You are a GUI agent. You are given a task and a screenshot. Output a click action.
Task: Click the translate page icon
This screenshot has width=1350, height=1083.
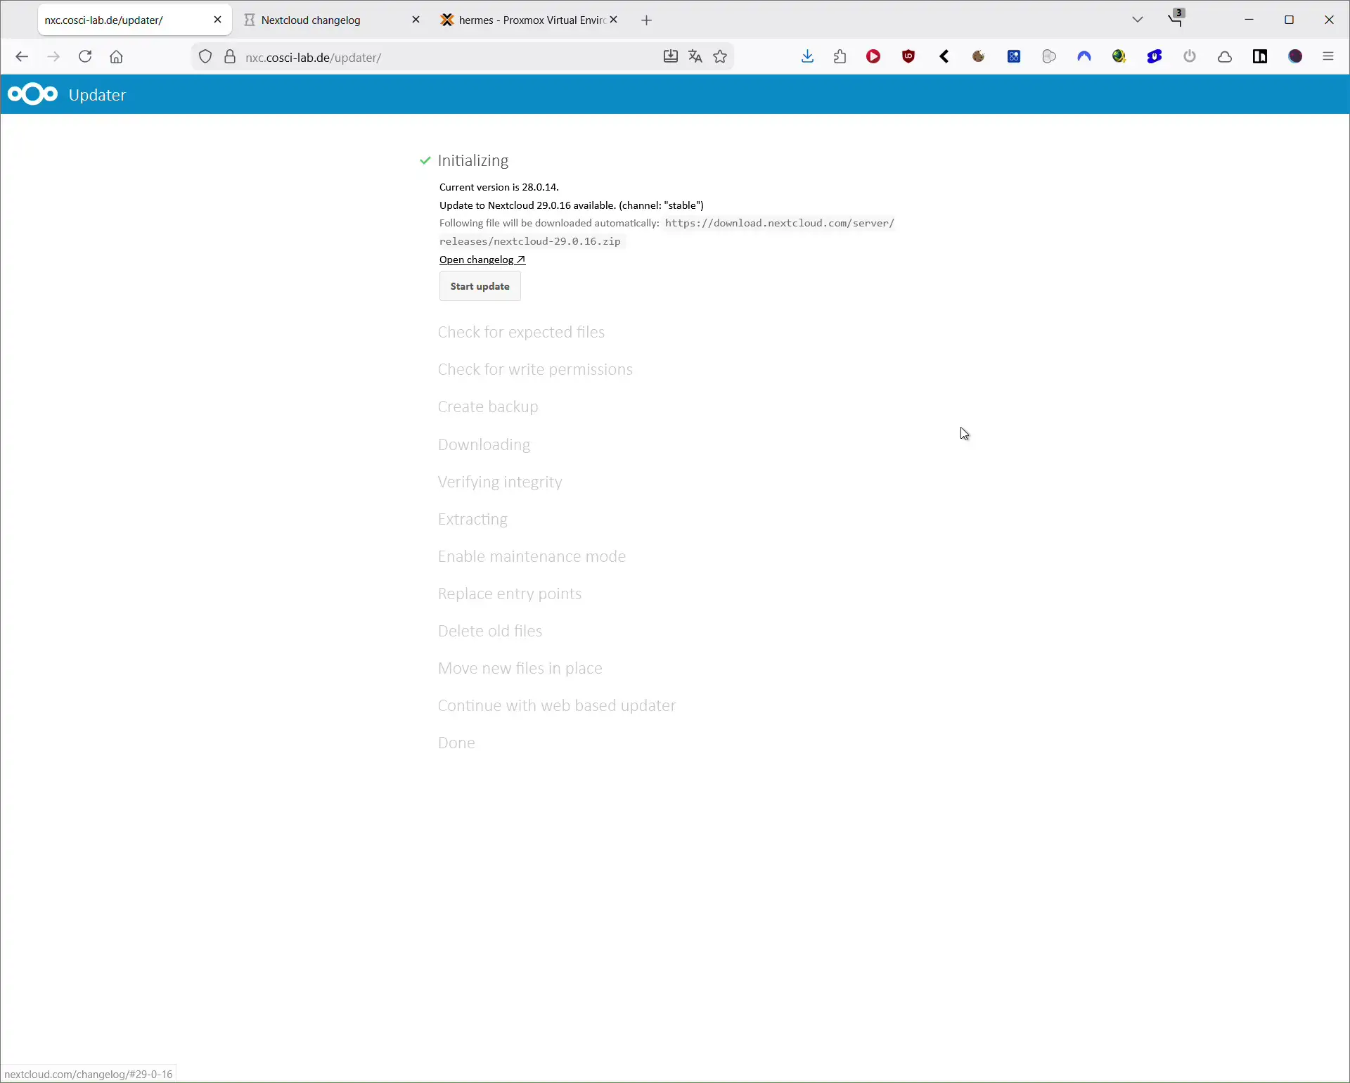point(695,56)
